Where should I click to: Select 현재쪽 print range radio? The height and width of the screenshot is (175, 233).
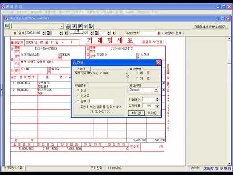click(x=78, y=96)
